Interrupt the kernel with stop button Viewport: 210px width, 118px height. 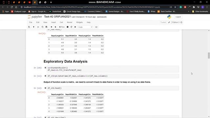pos(68,27)
